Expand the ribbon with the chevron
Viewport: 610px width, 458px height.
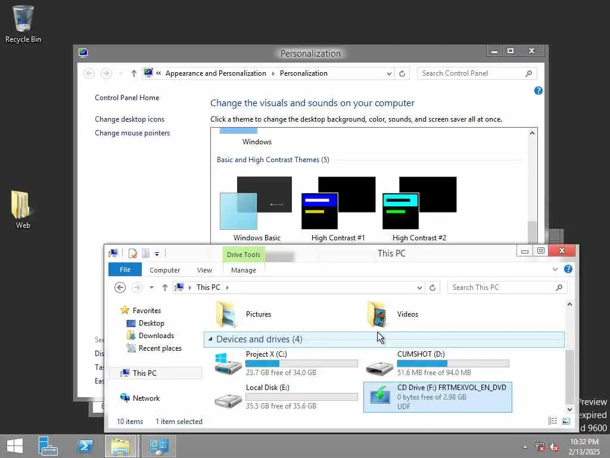coord(555,269)
